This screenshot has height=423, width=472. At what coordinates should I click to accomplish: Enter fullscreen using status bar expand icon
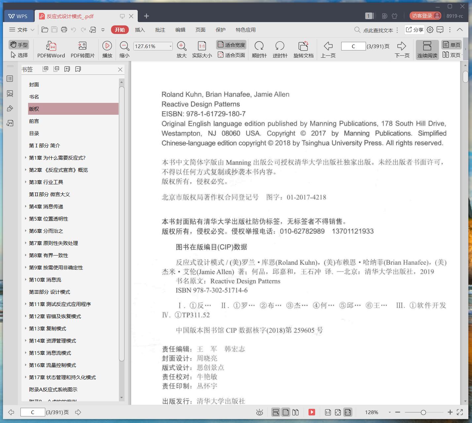[460, 412]
